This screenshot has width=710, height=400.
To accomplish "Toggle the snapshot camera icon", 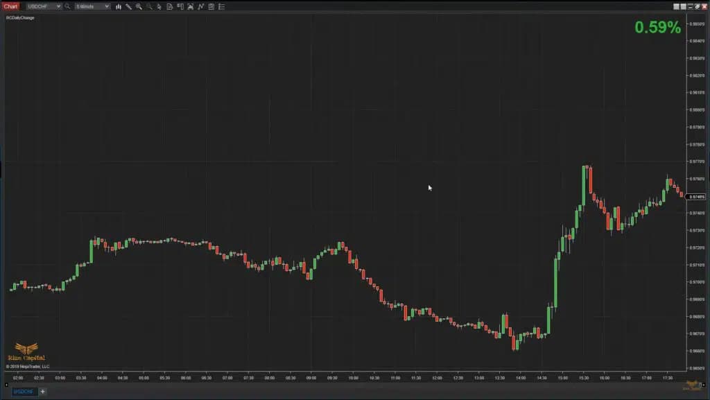I will (191, 6).
